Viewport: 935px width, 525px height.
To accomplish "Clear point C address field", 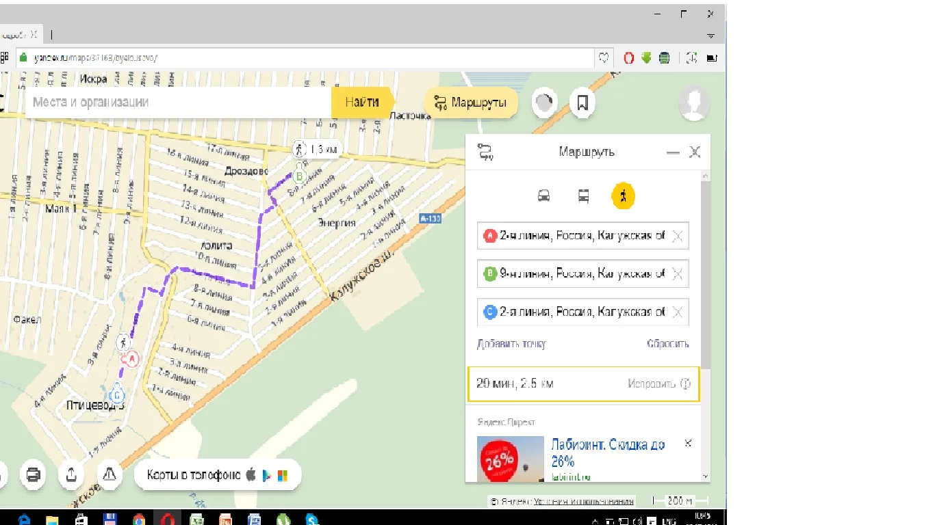I will pos(678,312).
